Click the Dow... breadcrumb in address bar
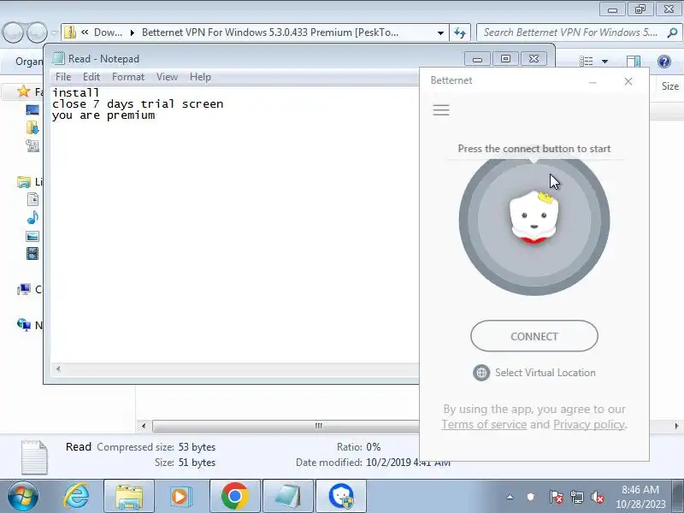This screenshot has width=684, height=513. pyautogui.click(x=109, y=32)
